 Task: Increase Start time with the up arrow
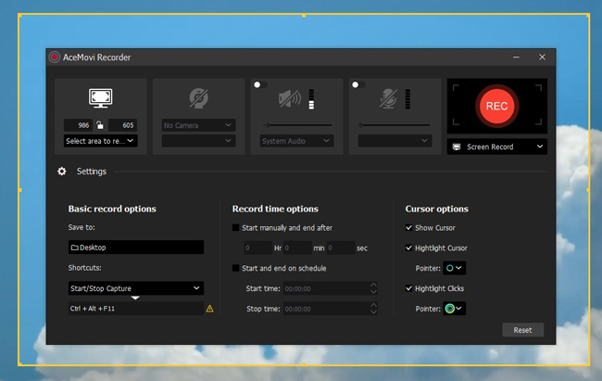[x=373, y=286]
